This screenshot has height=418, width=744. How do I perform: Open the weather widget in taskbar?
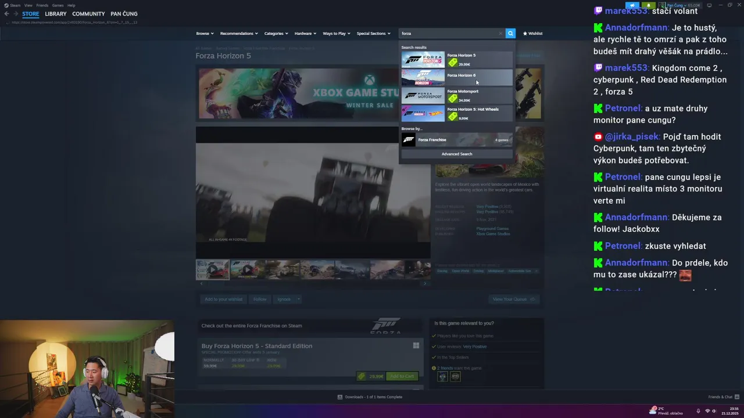[x=666, y=411]
